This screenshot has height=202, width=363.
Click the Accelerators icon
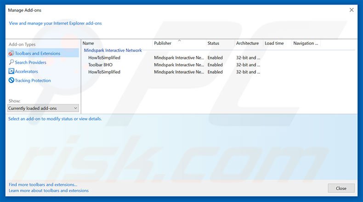tap(11, 71)
